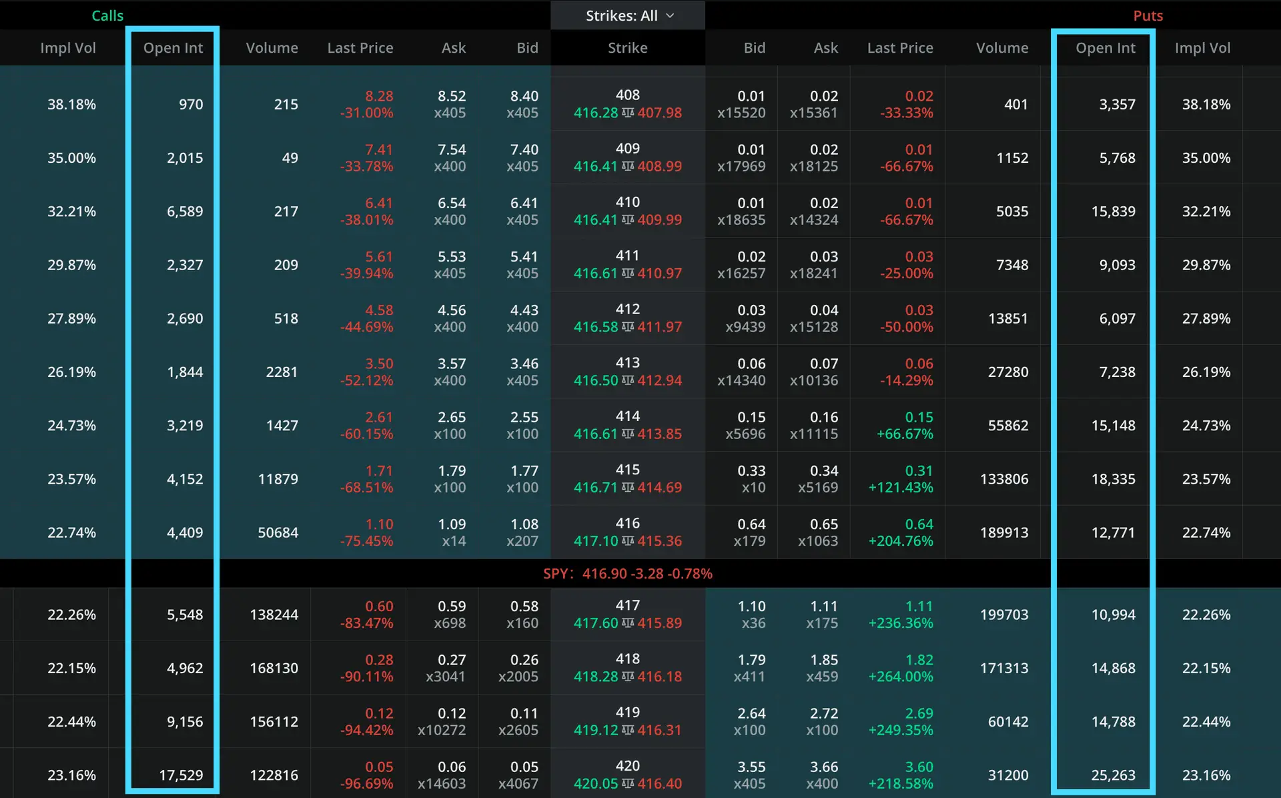Click put ask 0.65 x1063 at strike 416
The height and width of the screenshot is (798, 1281).
(x=818, y=532)
